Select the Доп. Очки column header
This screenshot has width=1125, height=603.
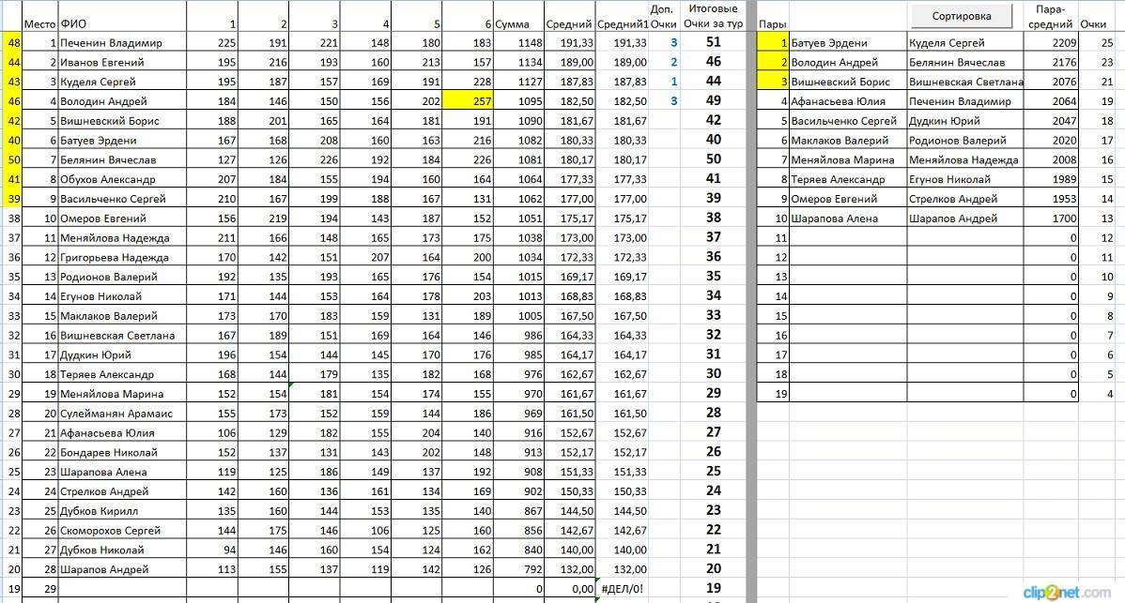click(663, 16)
